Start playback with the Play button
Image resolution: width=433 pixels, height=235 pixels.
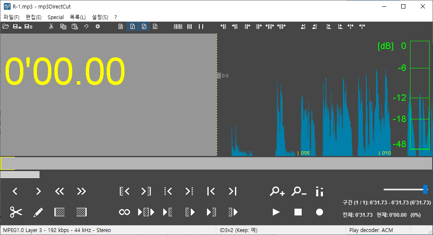click(276, 212)
